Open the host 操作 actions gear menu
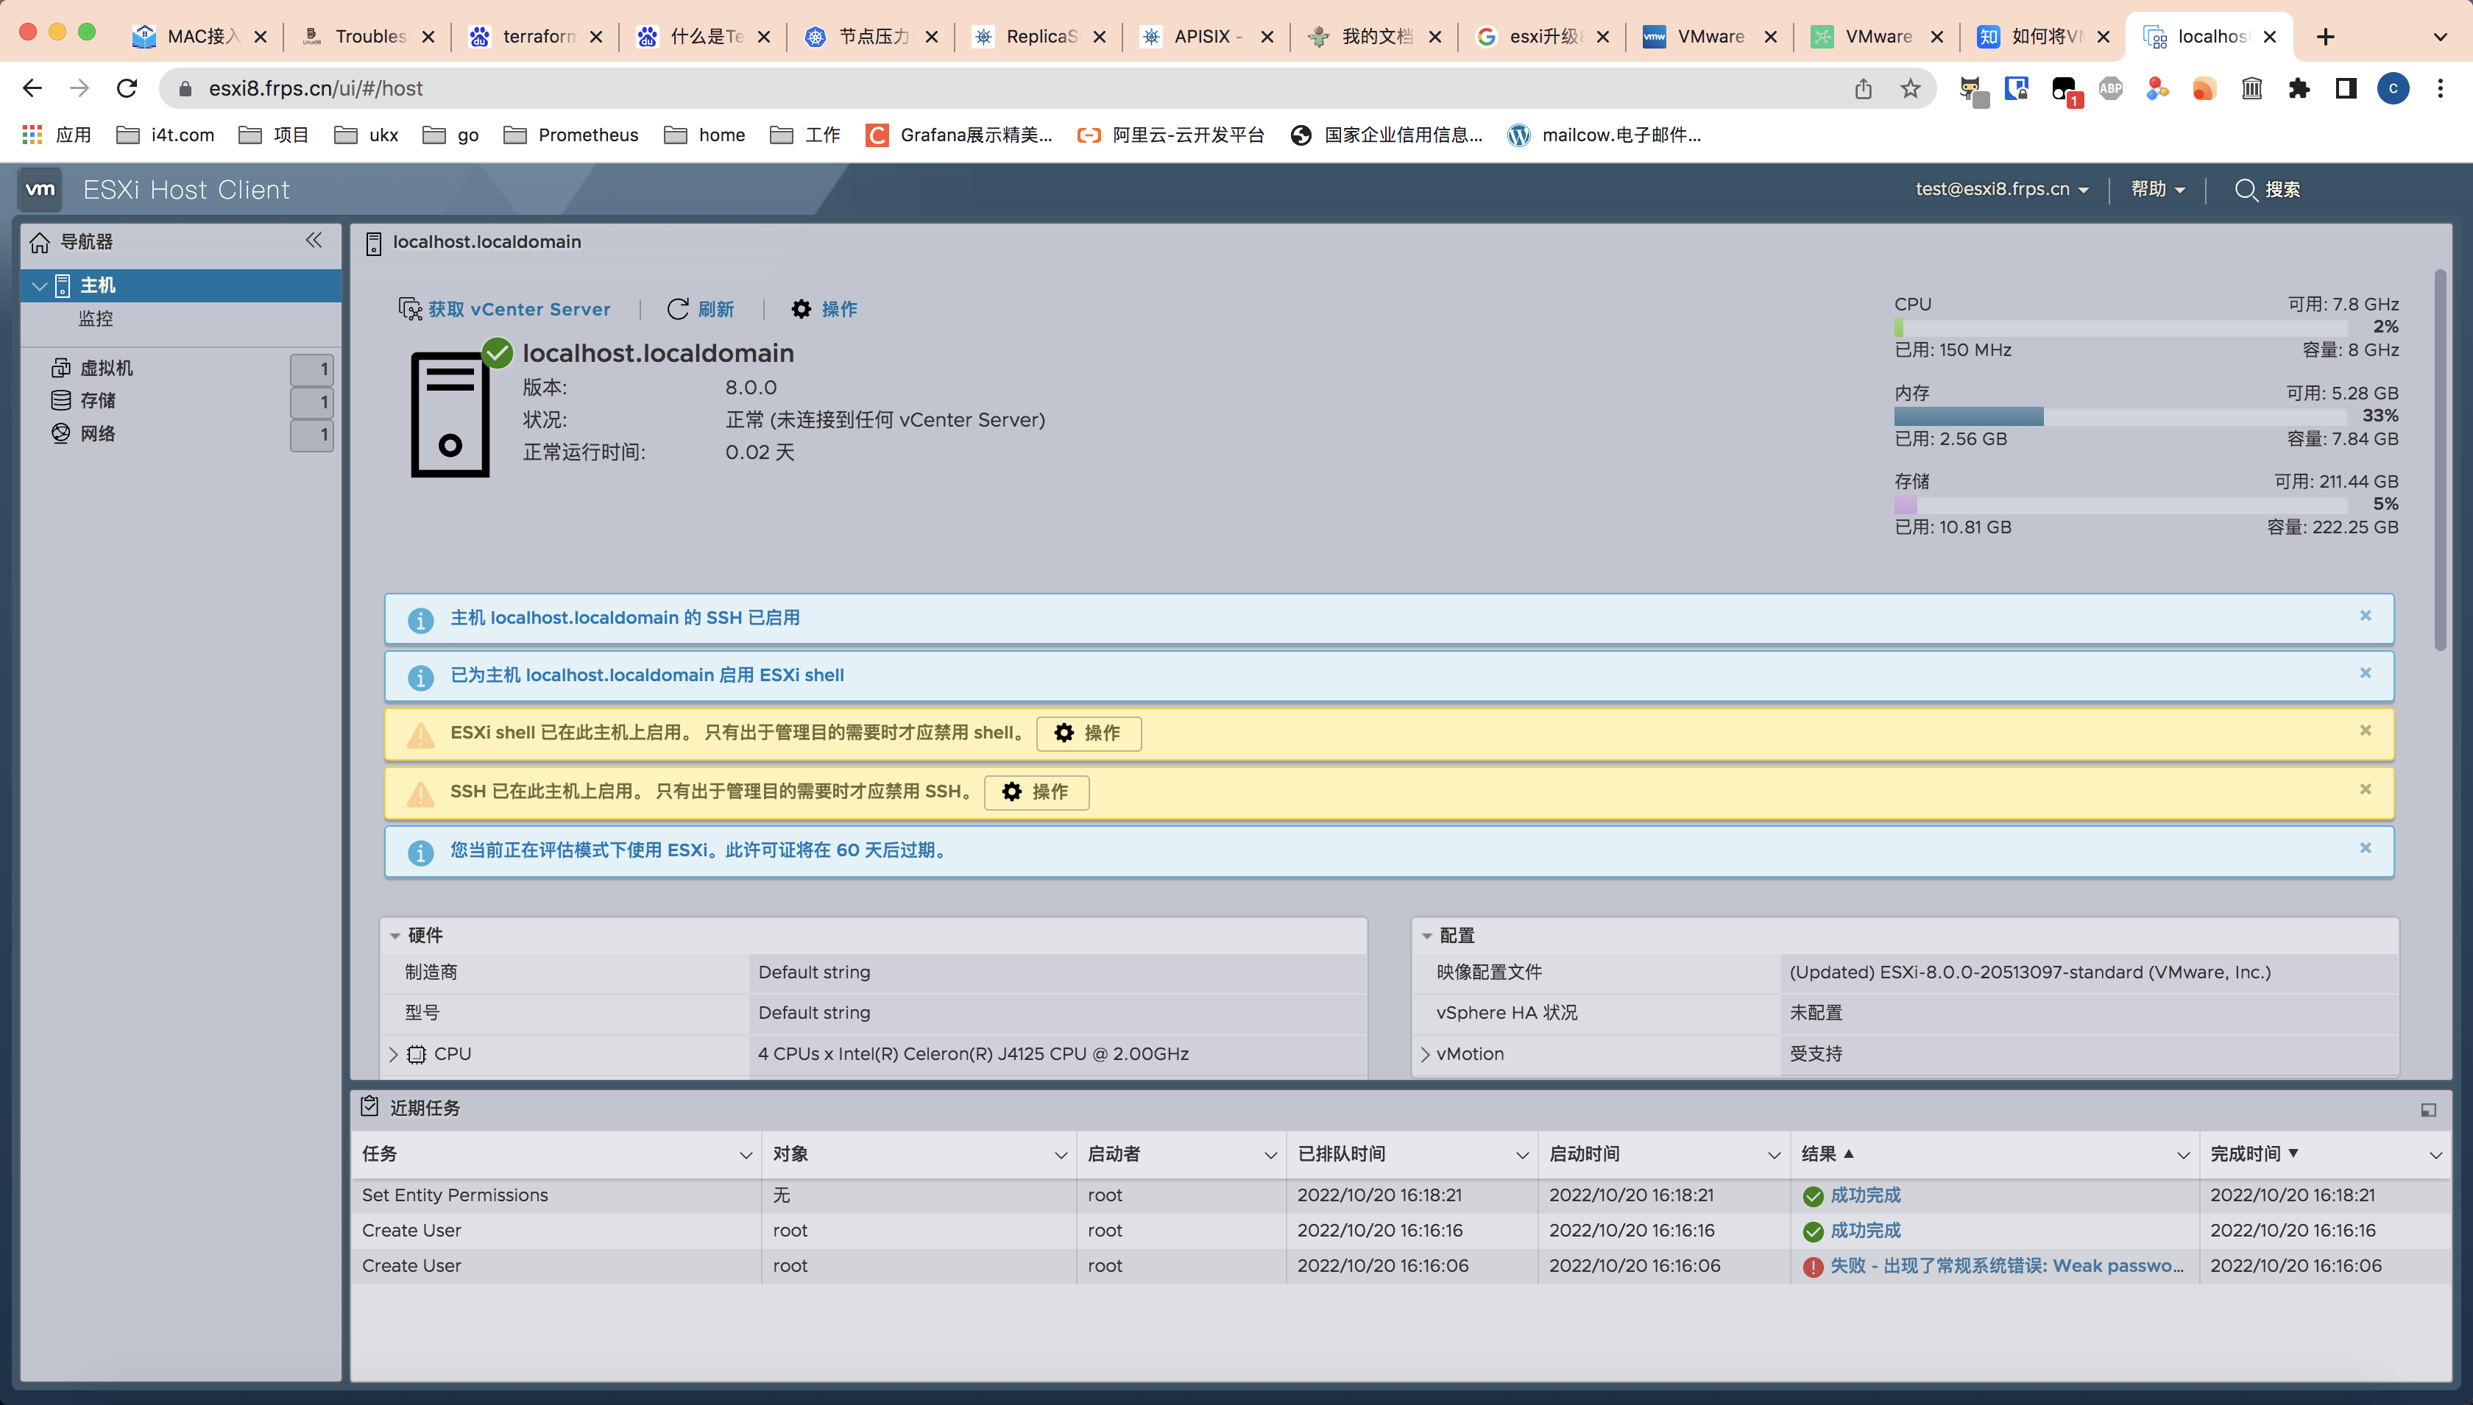 824,309
